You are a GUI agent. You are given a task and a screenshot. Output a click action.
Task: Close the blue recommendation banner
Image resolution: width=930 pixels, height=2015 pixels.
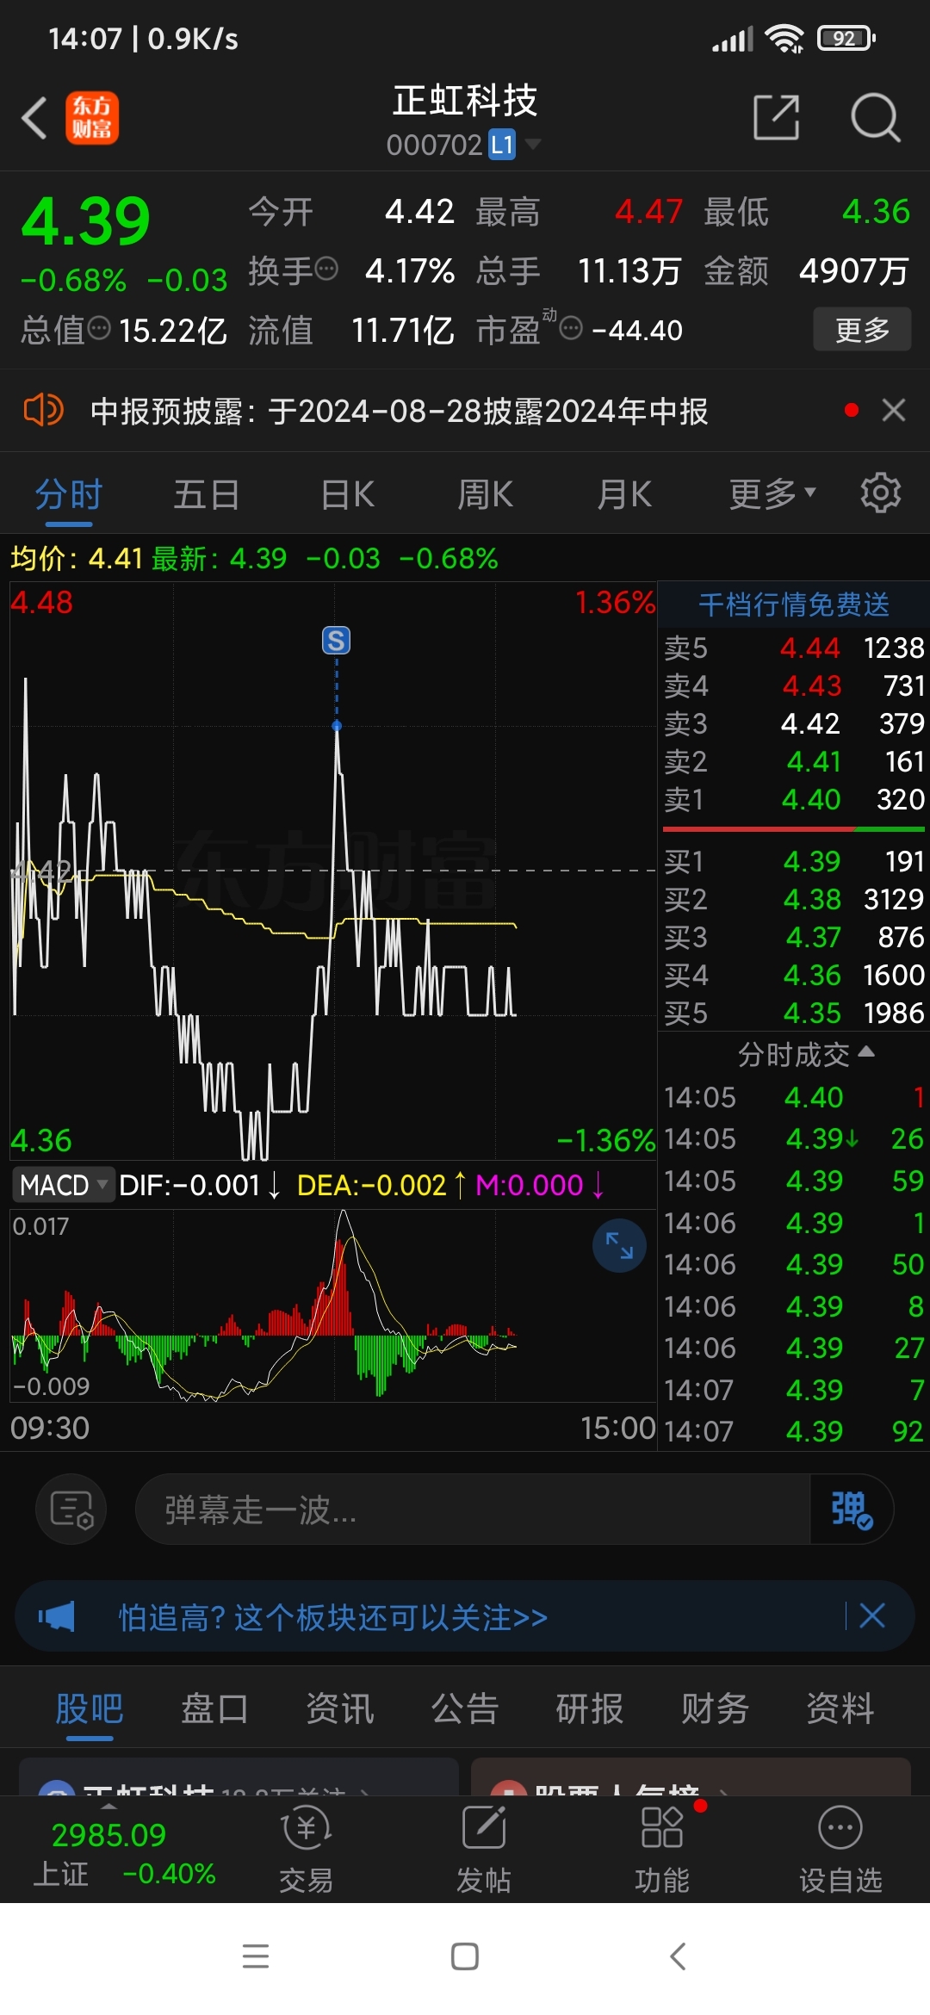point(872,1615)
